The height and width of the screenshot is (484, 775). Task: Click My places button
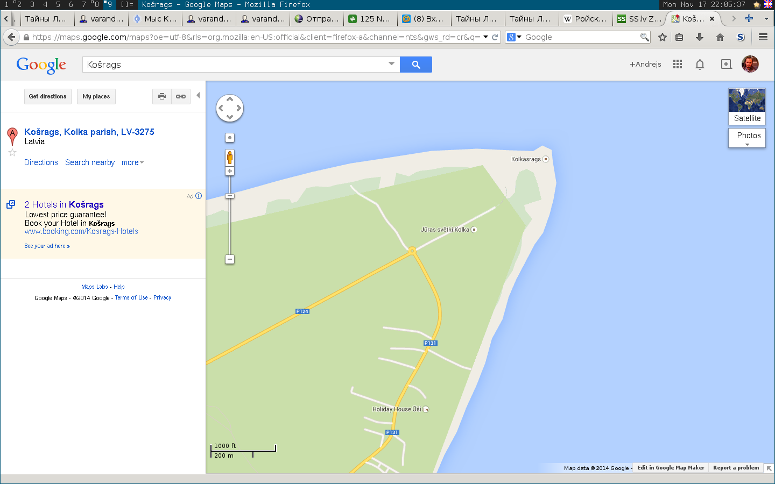pos(96,96)
